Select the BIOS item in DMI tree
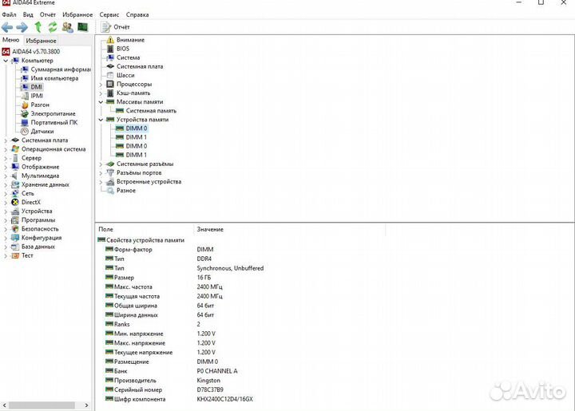The height and width of the screenshot is (411, 575). [122, 49]
